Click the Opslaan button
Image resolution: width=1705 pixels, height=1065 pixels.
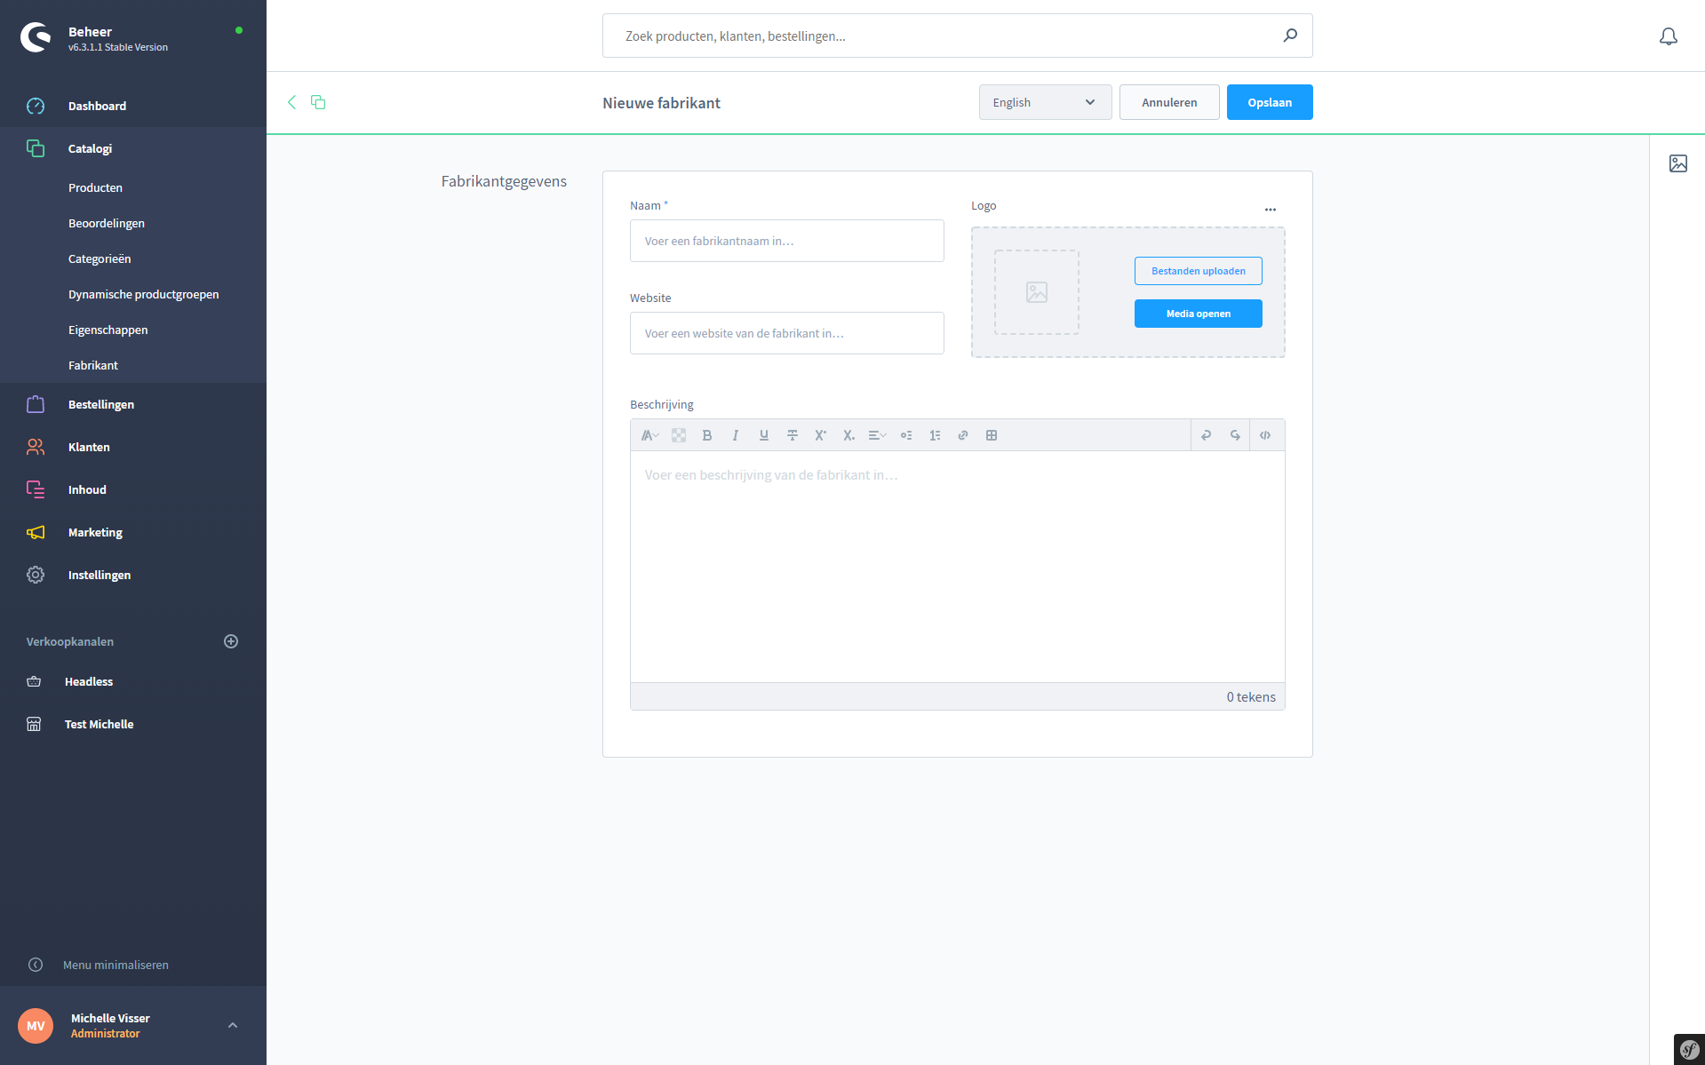point(1269,102)
